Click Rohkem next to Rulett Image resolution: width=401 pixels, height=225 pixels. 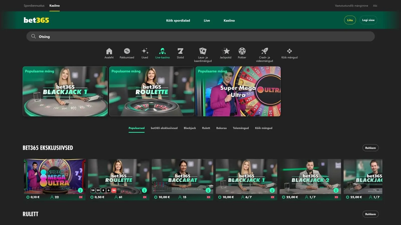pos(370,214)
